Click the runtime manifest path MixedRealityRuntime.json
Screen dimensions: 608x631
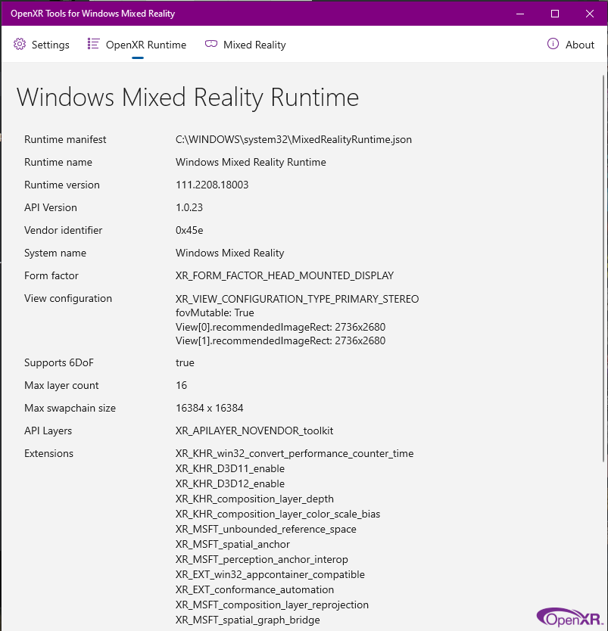[x=294, y=140]
